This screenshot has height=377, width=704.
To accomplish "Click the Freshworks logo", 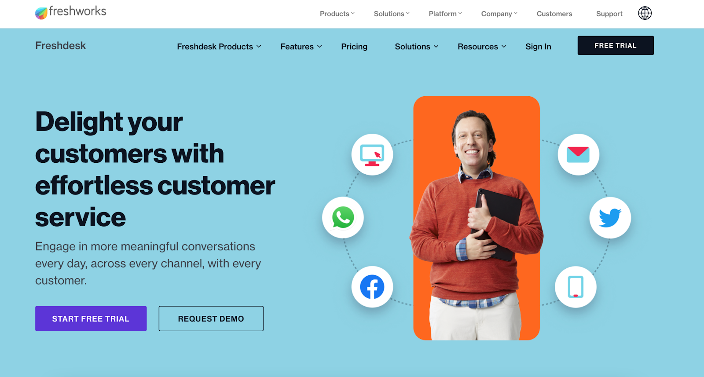I will [x=71, y=12].
